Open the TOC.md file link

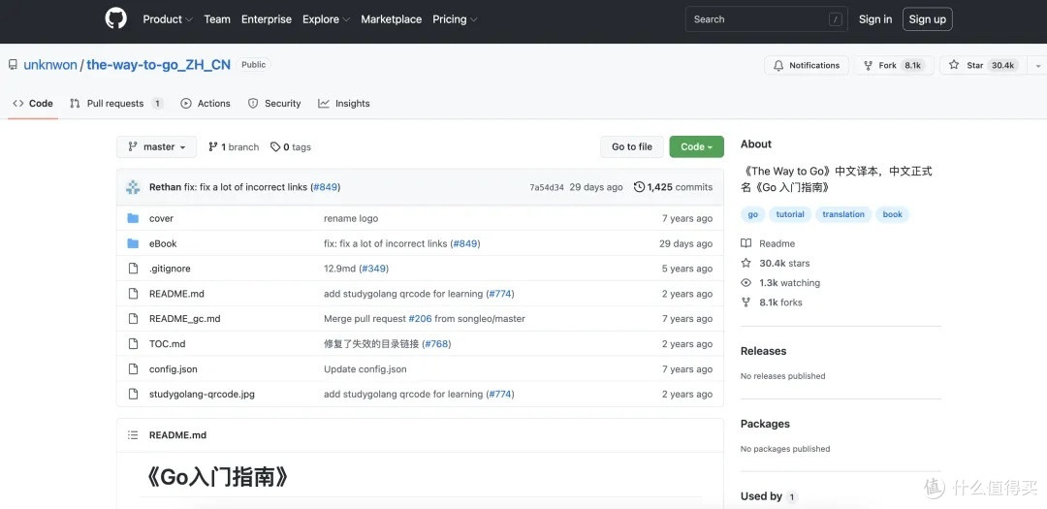[167, 344]
